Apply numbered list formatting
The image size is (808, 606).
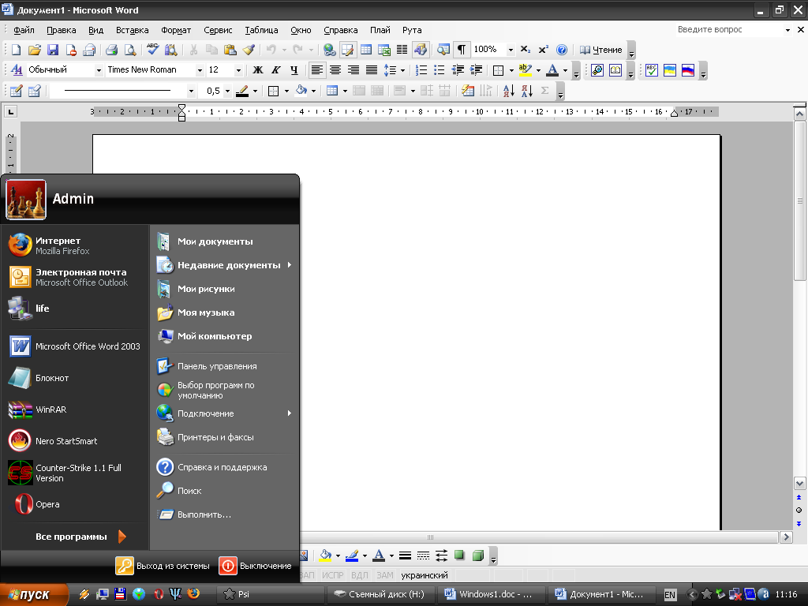(x=421, y=70)
